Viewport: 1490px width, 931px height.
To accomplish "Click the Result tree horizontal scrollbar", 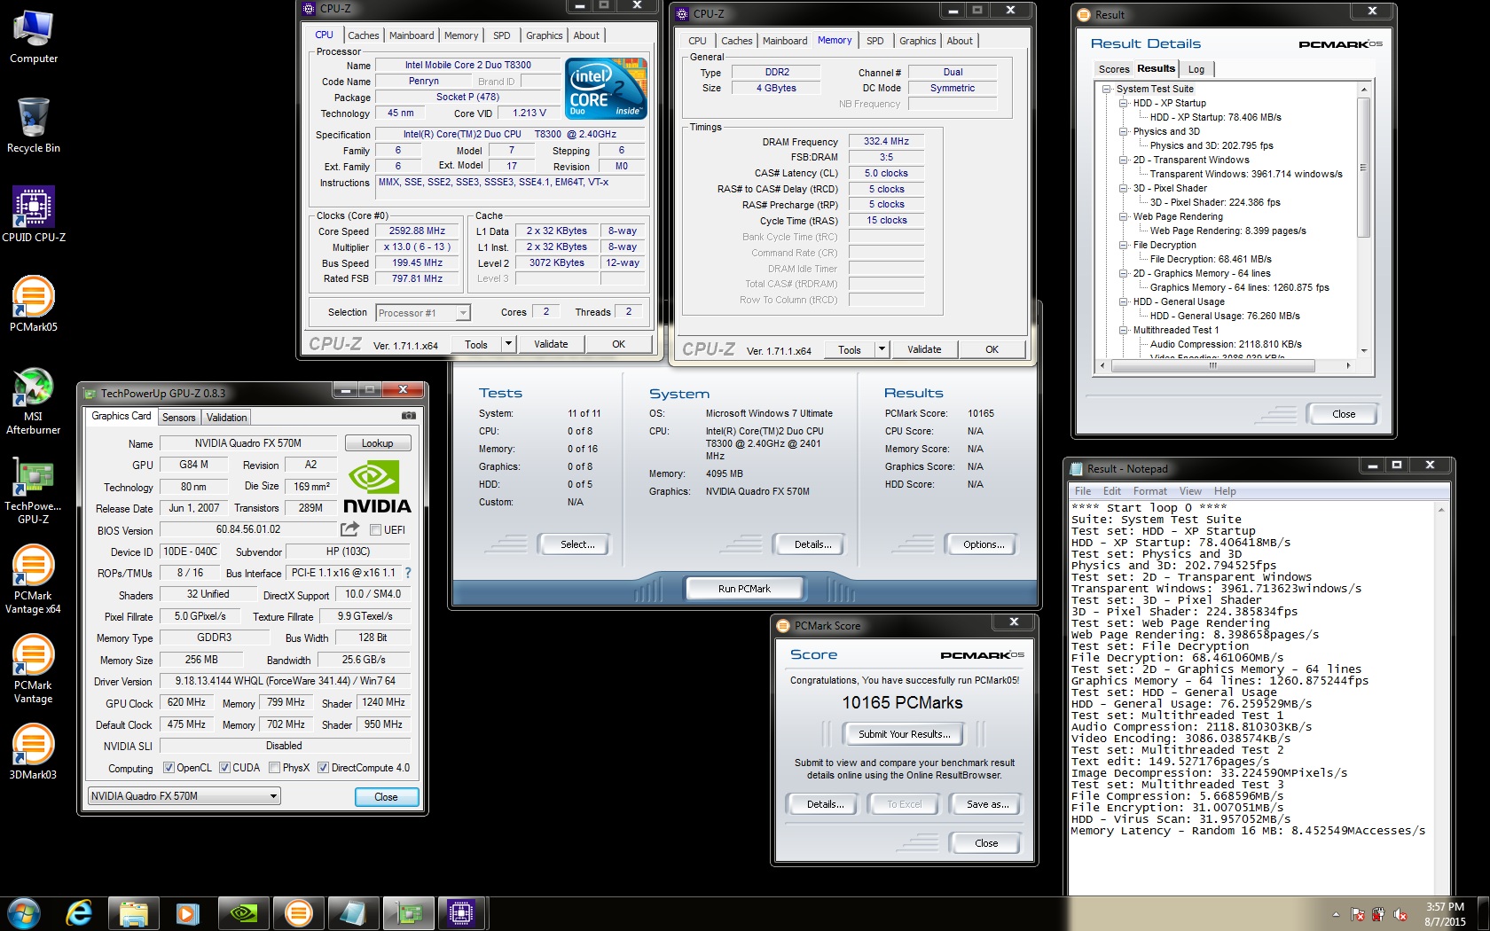I will [1225, 365].
